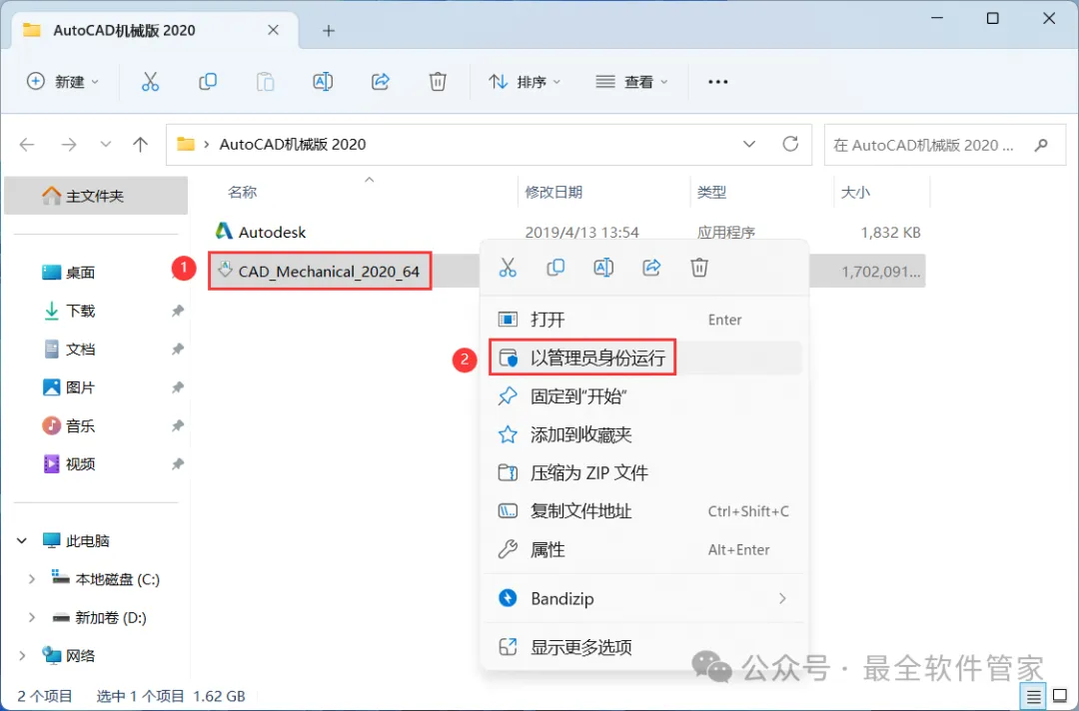Click the Cut icon in the top toolbar

click(x=150, y=82)
